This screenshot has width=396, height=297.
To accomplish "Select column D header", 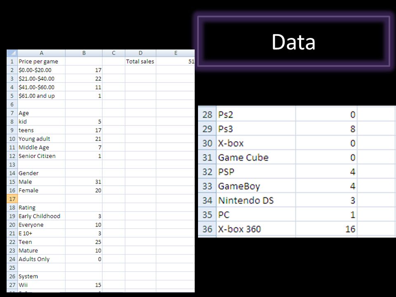I will (140, 53).
